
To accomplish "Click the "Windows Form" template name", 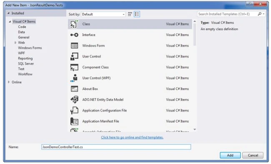I will coord(93,46).
